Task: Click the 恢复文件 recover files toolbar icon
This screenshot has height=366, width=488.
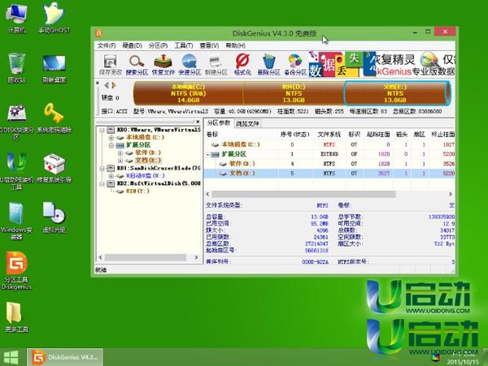Action: tap(163, 65)
